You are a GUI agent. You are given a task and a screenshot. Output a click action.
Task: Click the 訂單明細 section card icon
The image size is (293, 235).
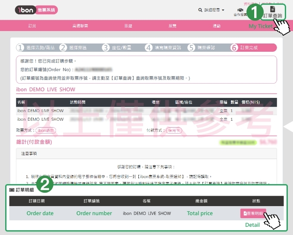pos(11,190)
